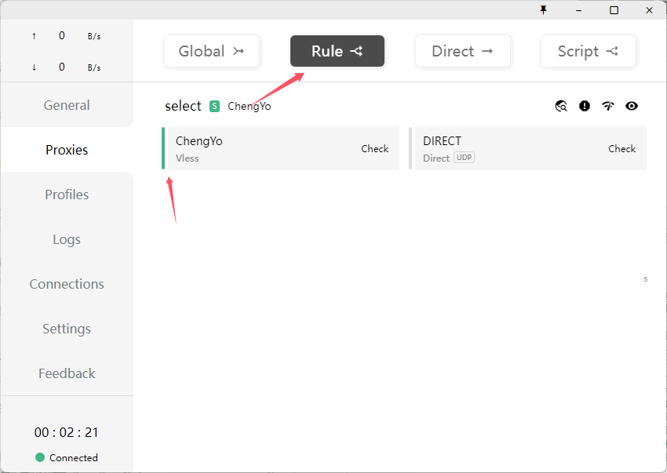Click the download speed arrow indicator
This screenshot has height=473, width=667.
click(34, 67)
